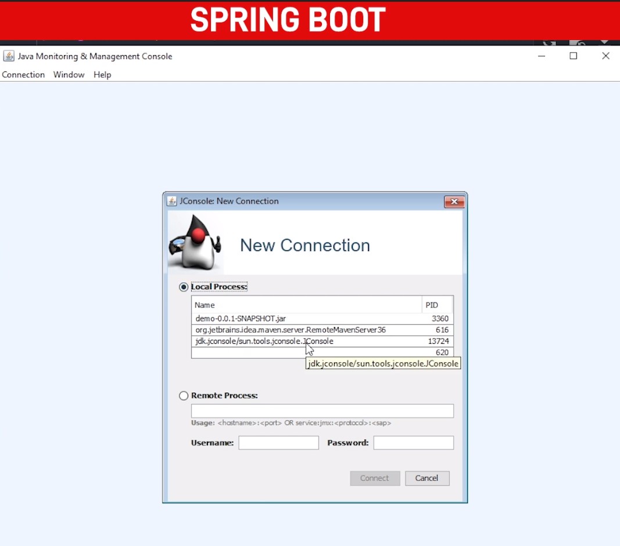Click the Java coffee cup icon in the title bar
Image resolution: width=620 pixels, height=546 pixels.
[8, 56]
